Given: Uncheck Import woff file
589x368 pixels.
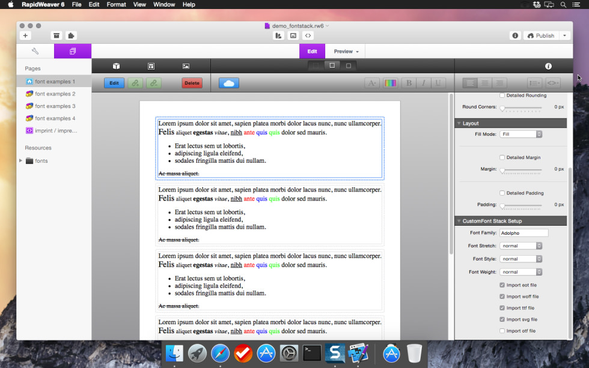Looking at the screenshot, I should pyautogui.click(x=502, y=297).
